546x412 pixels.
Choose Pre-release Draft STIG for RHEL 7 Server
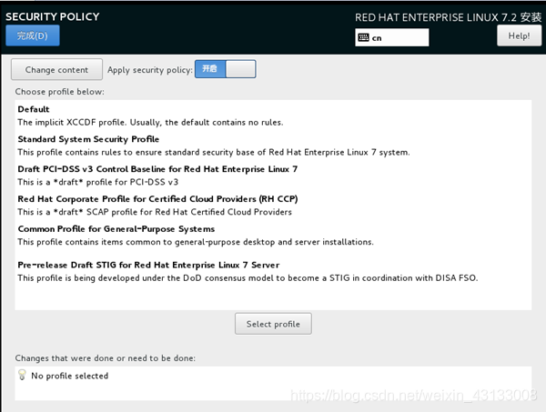click(273, 271)
